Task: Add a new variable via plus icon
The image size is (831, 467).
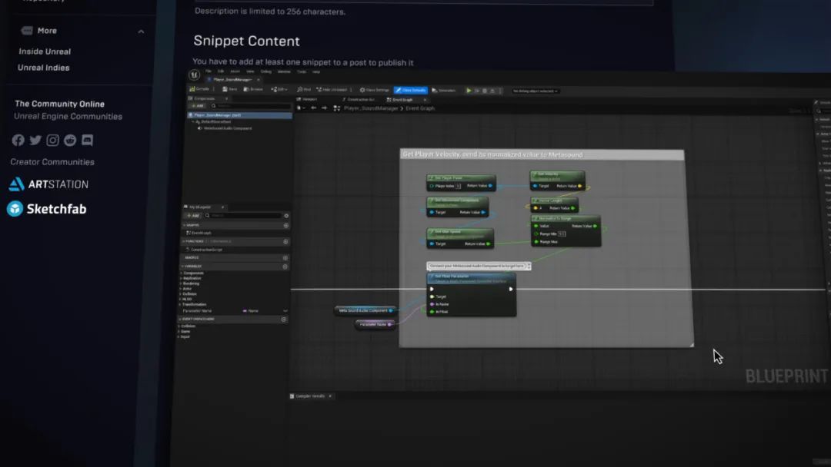Action: click(285, 267)
